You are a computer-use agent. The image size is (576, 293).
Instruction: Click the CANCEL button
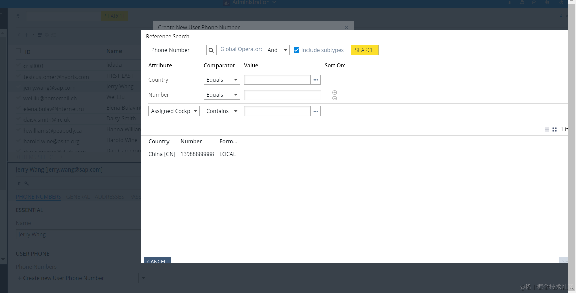[x=157, y=260]
